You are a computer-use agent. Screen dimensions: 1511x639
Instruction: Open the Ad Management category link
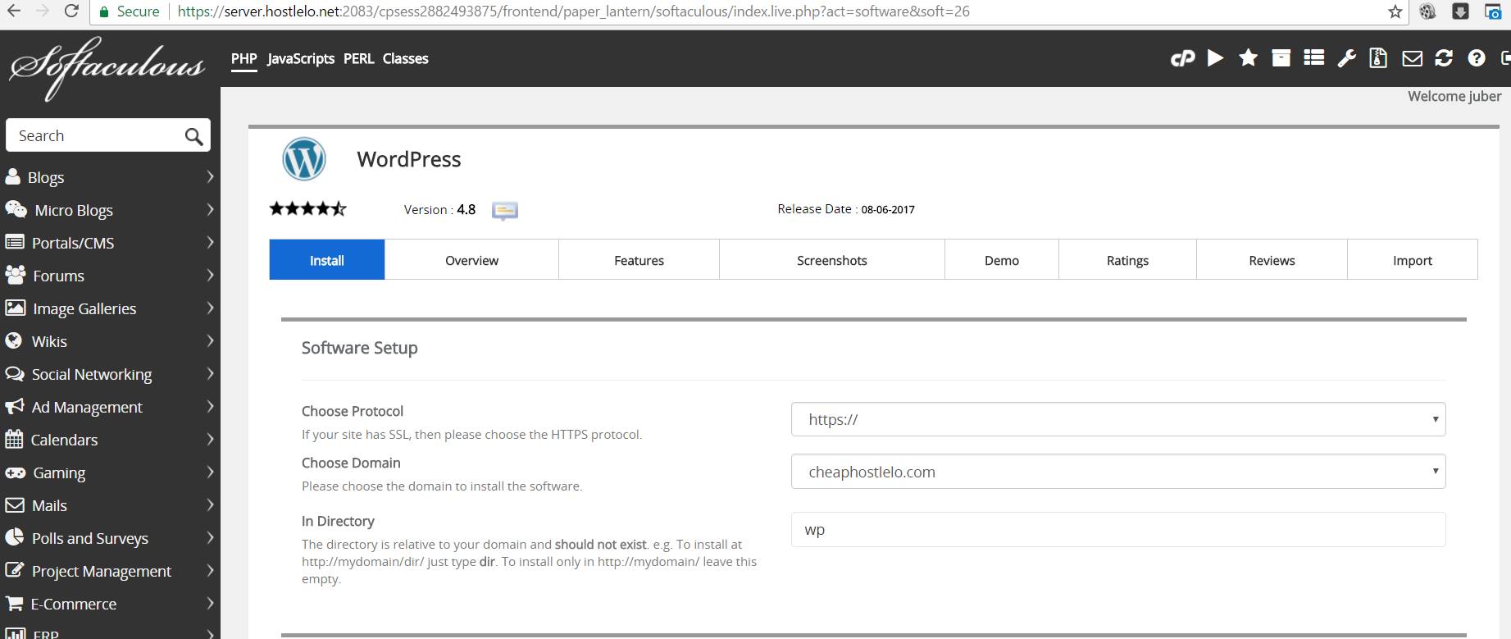click(87, 407)
